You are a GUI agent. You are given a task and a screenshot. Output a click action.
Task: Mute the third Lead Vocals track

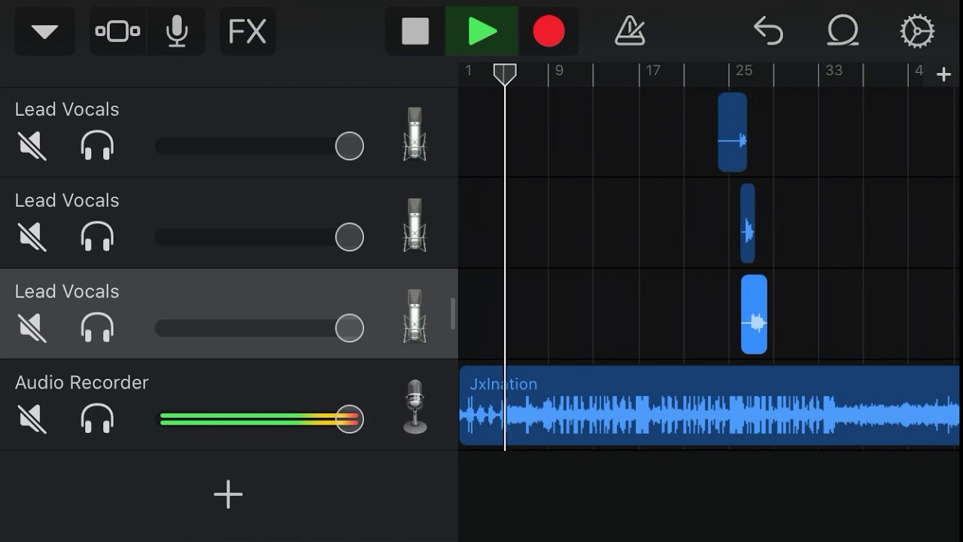32,327
